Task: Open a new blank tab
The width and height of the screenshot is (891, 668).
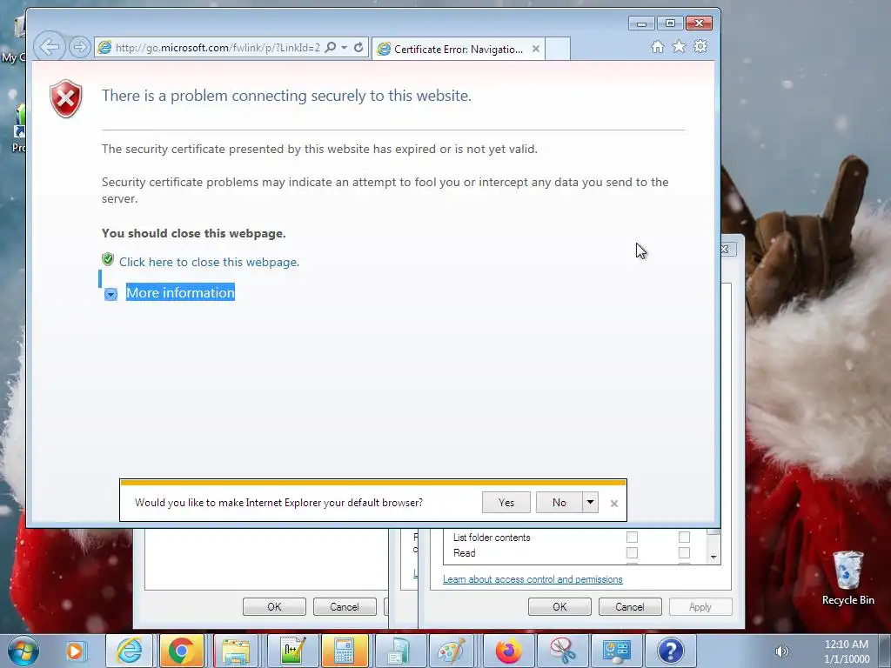Action: [558, 49]
